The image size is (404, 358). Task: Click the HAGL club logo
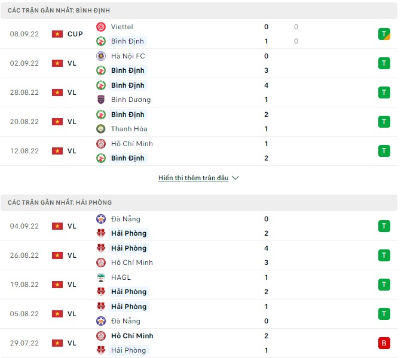(101, 277)
